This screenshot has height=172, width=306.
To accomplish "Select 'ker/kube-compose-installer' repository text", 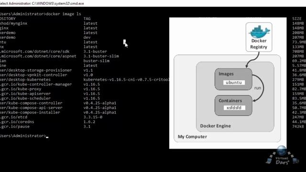I will (x=30, y=112).
